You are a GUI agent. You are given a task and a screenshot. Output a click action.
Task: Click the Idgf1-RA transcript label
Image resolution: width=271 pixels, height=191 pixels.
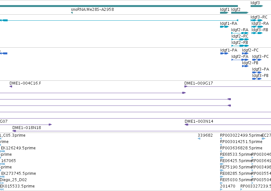(x=229, y=24)
